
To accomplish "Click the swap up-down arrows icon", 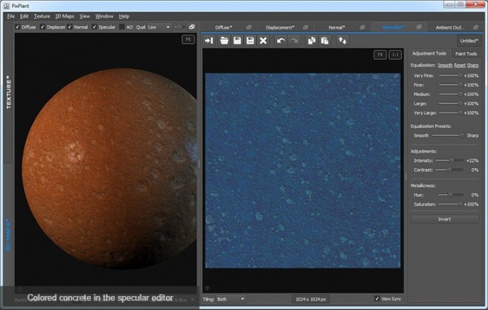I will 342,41.
